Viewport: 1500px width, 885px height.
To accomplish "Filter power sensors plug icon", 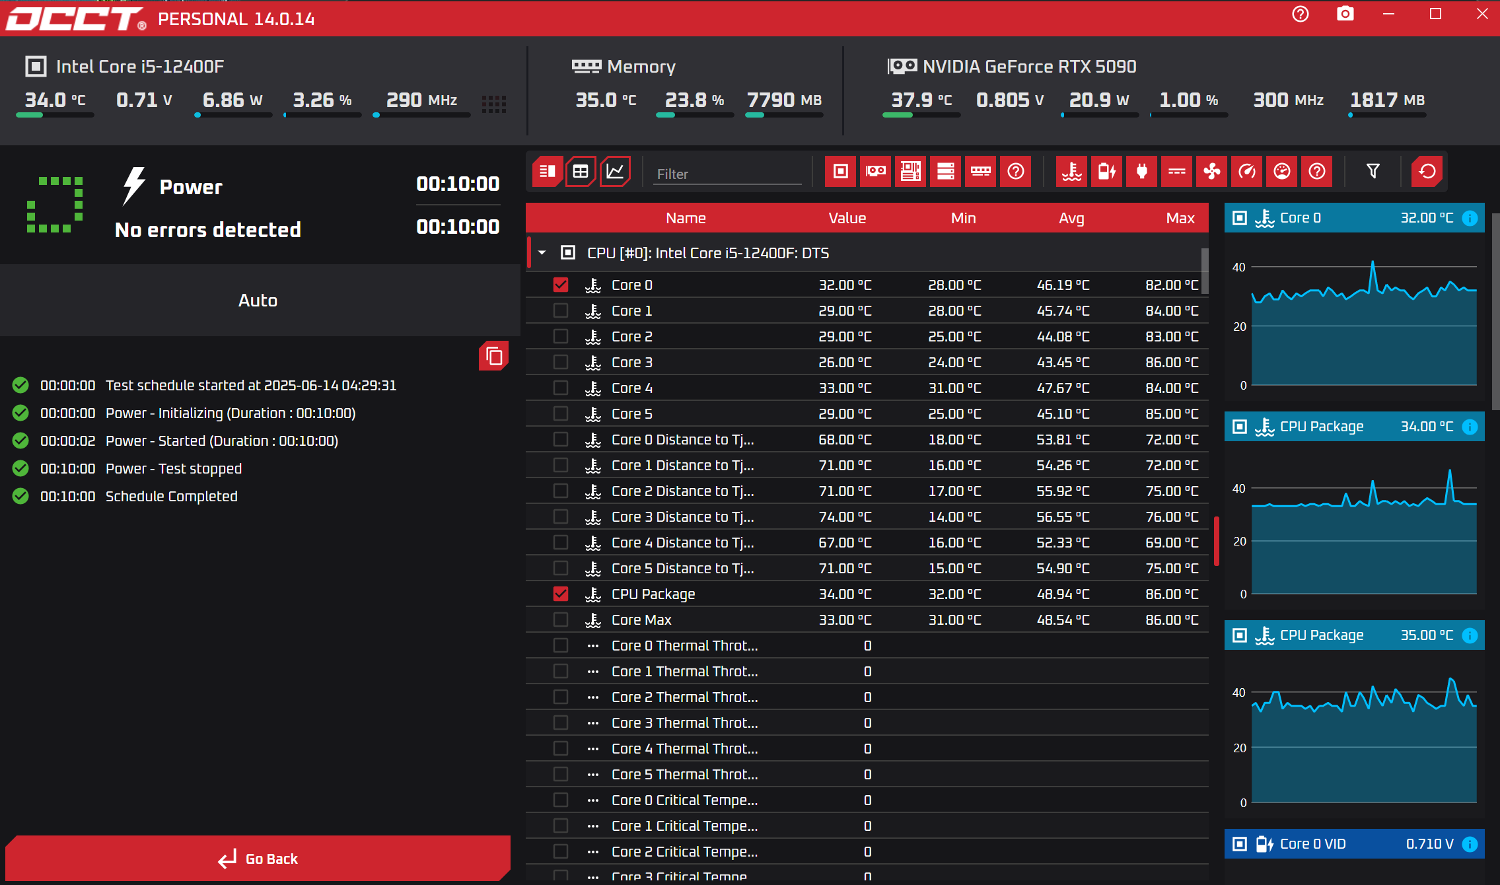I will pyautogui.click(x=1141, y=172).
